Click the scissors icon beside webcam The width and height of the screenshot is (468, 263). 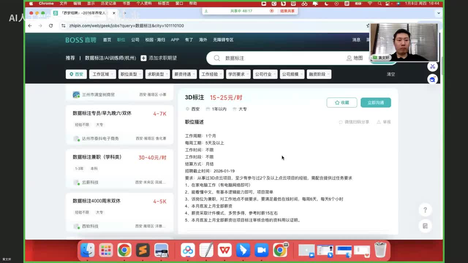pos(433,66)
